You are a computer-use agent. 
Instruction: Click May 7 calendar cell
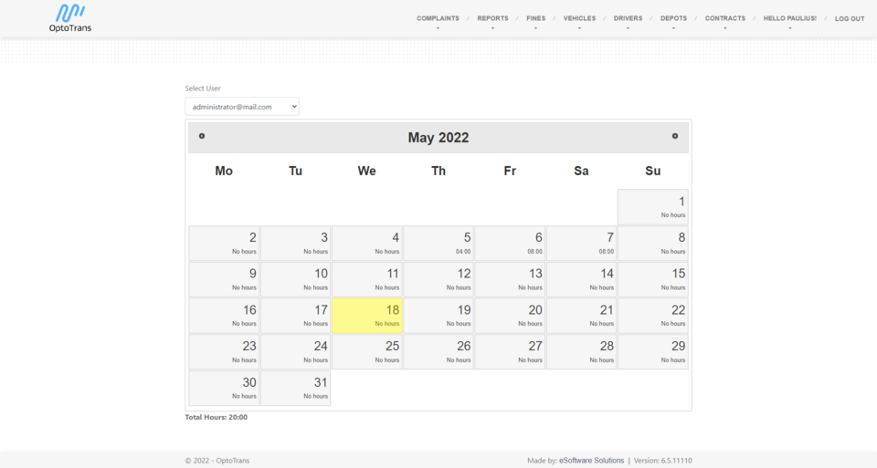(581, 244)
